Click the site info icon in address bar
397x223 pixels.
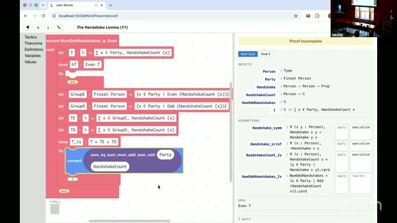tap(54, 15)
